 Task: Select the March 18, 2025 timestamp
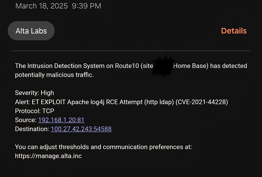(x=42, y=6)
